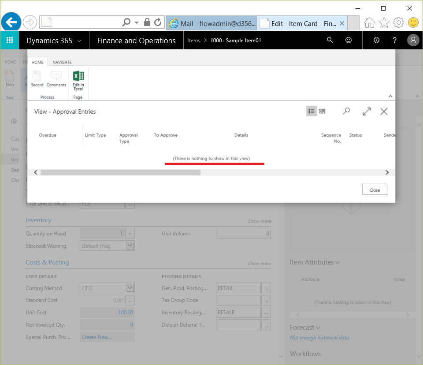Sort by the Overdue column header
Screen dimensions: 423x365
point(48,135)
